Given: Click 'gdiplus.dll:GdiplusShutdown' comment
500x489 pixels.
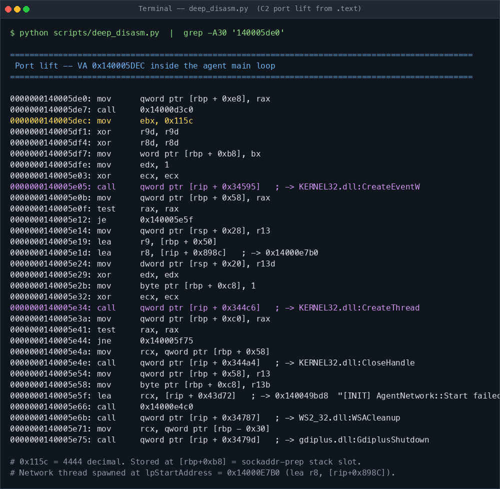Looking at the screenshot, I should pos(364,439).
